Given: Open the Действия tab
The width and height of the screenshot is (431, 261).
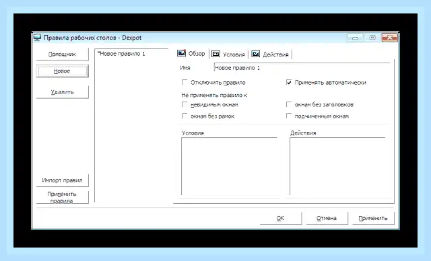Looking at the screenshot, I should pyautogui.click(x=270, y=54).
